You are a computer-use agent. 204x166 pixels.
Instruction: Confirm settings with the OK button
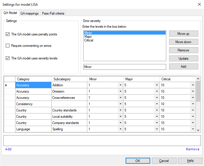click(x=138, y=161)
